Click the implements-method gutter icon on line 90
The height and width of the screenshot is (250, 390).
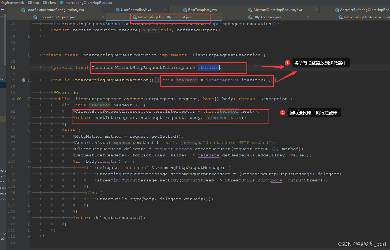click(x=19, y=99)
